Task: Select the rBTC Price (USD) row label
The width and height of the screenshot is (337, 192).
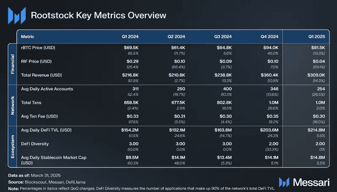Action: click(x=38, y=48)
